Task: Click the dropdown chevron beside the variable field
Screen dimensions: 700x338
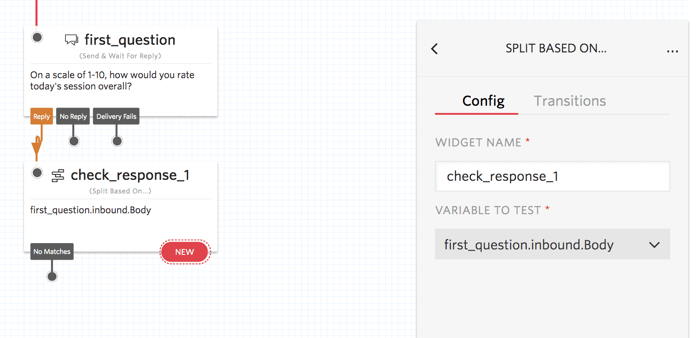Action: pyautogui.click(x=654, y=244)
